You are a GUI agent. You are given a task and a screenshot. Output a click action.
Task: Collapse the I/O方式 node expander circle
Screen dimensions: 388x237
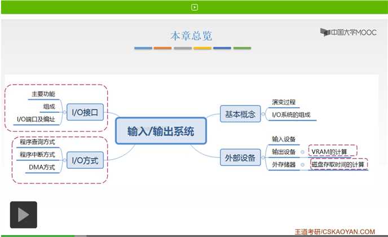[x=65, y=160]
